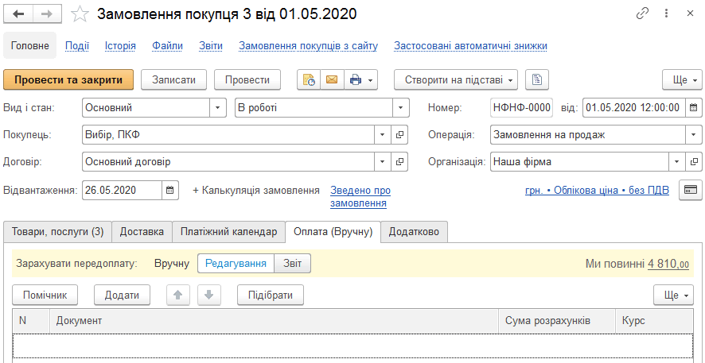
Task: Move payment row down
Action: [209, 295]
